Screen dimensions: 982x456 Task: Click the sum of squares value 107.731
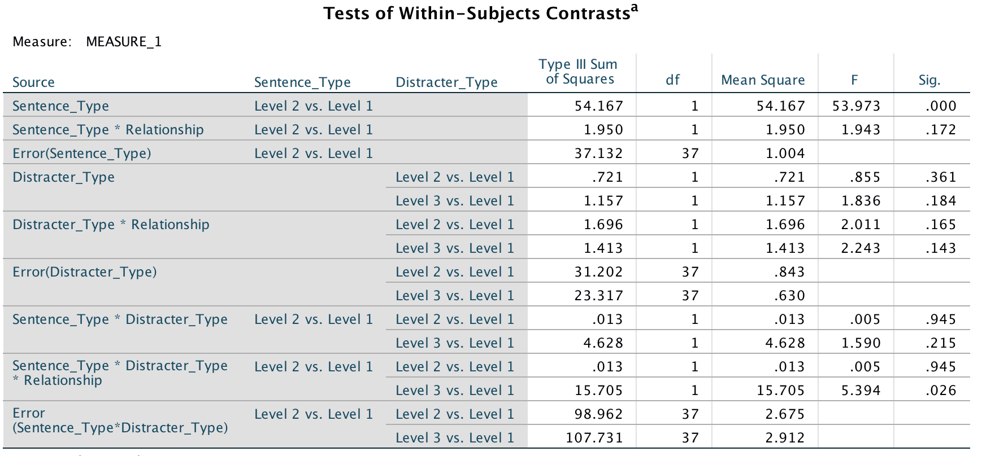[x=594, y=438]
